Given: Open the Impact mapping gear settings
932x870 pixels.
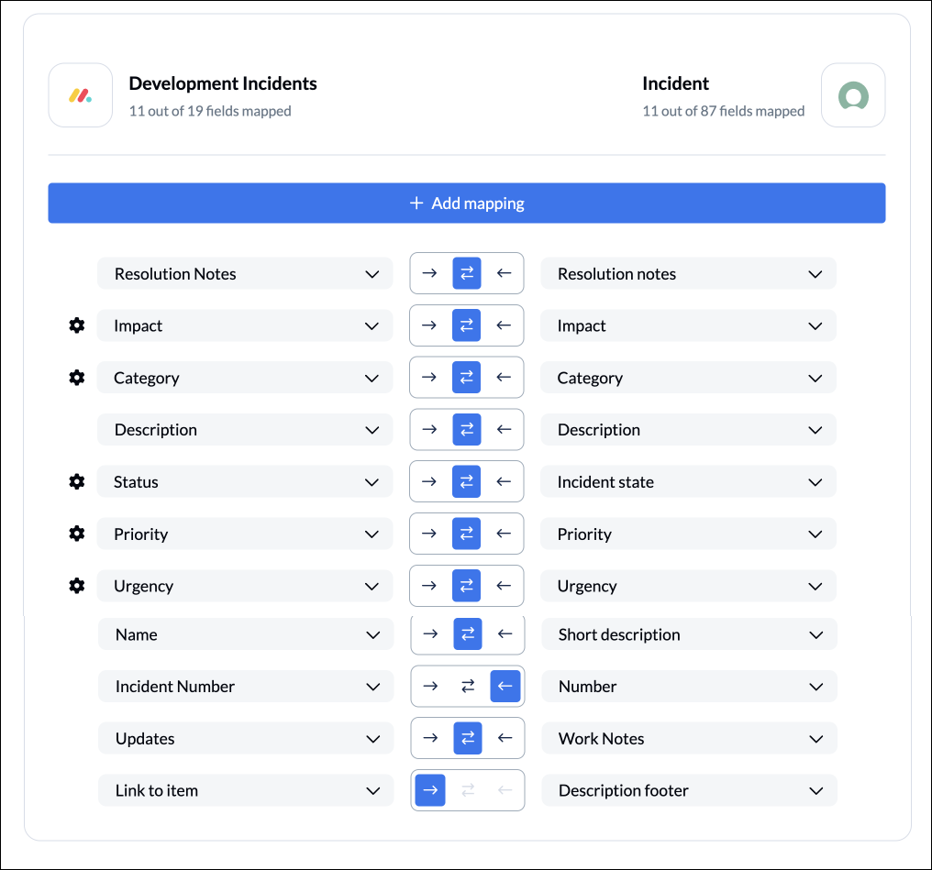Looking at the screenshot, I should (x=77, y=325).
